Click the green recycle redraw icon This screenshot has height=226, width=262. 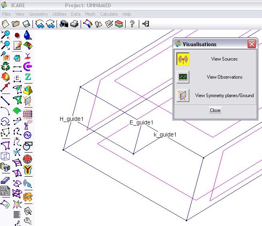(x=5, y=66)
